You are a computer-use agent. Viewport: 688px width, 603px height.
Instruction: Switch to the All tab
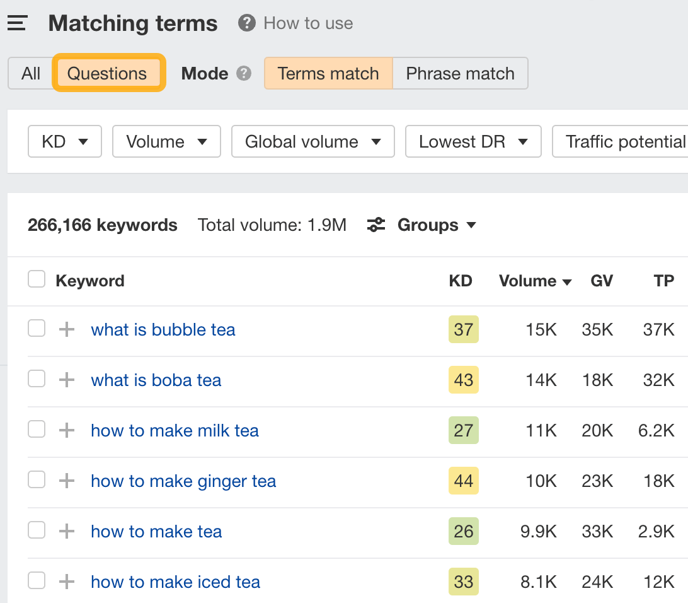pyautogui.click(x=29, y=73)
